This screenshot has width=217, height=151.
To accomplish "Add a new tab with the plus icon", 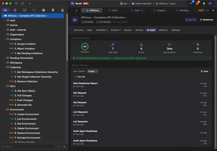I will pos(213,10).
